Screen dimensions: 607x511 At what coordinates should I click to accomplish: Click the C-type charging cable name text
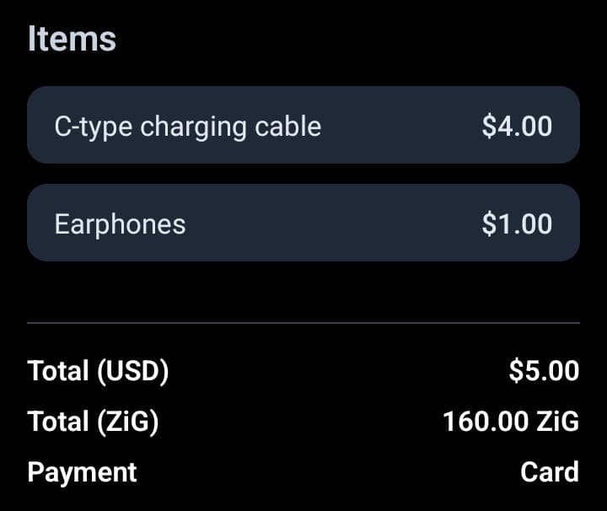coord(188,127)
